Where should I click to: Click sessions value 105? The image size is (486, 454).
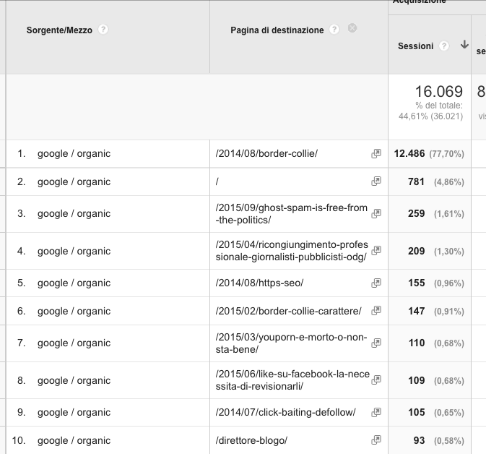tap(417, 412)
